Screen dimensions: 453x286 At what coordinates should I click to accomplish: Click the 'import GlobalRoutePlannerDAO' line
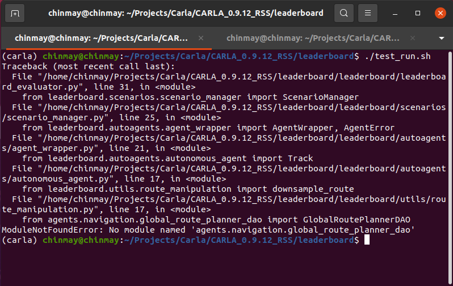[216, 220]
